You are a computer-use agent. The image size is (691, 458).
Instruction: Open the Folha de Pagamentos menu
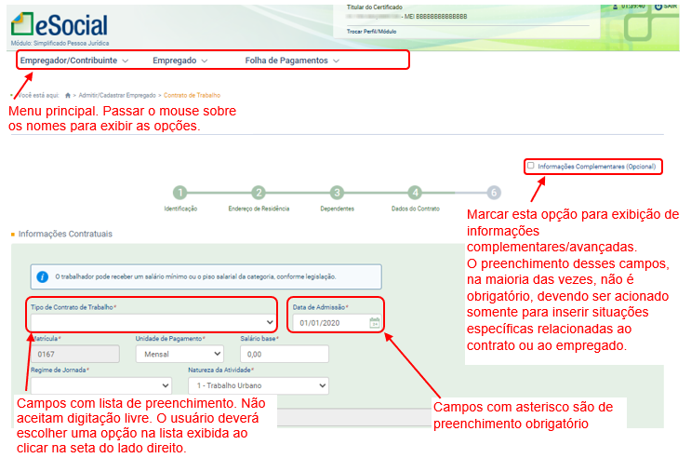(x=292, y=61)
